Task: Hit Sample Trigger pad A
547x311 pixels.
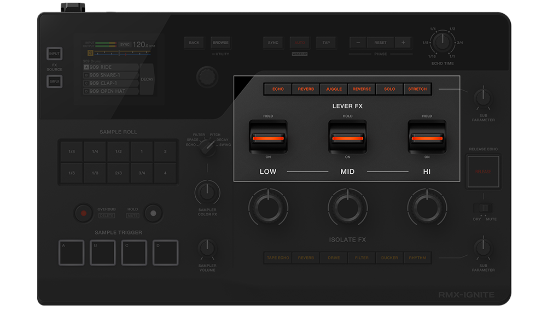Action: (x=71, y=253)
